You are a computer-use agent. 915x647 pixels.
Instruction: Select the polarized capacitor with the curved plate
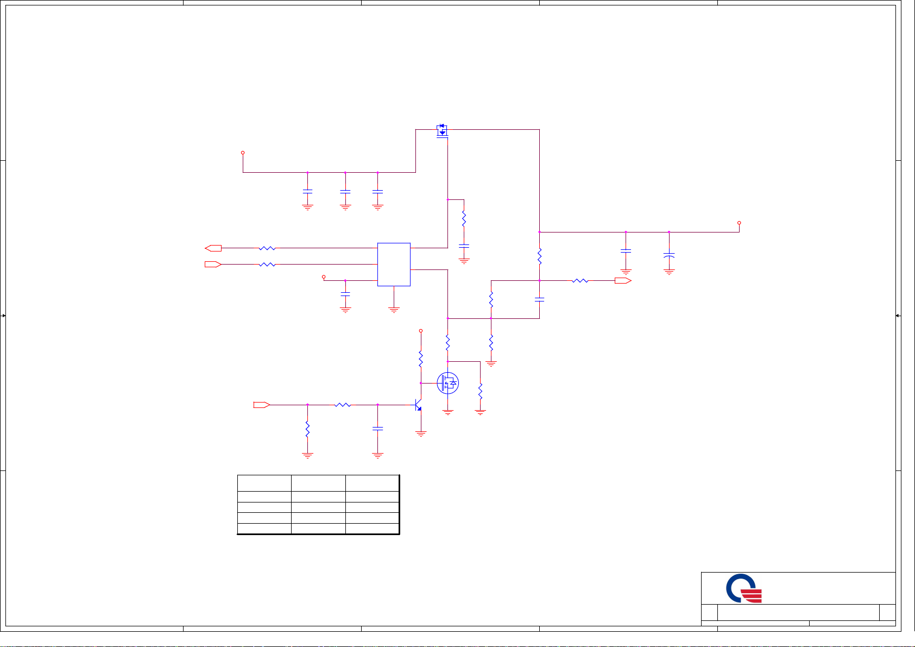[669, 254]
